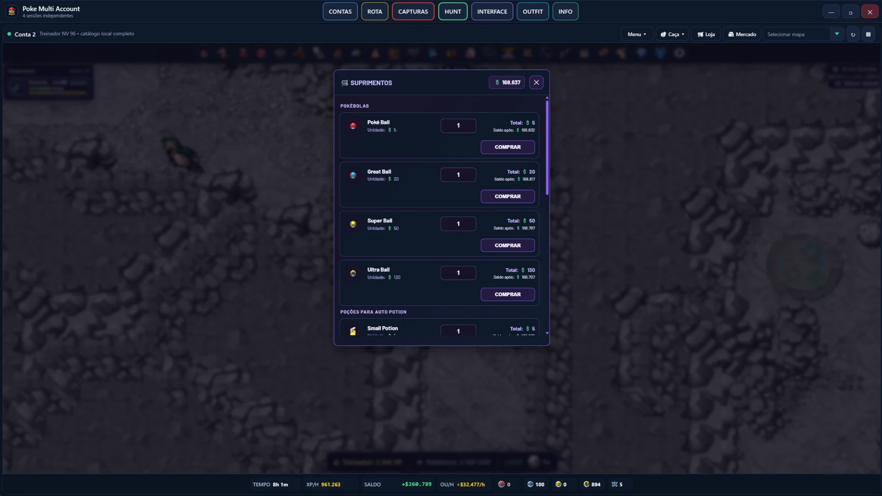Click the balance badge showing 168.837
The width and height of the screenshot is (882, 496).
coord(507,82)
